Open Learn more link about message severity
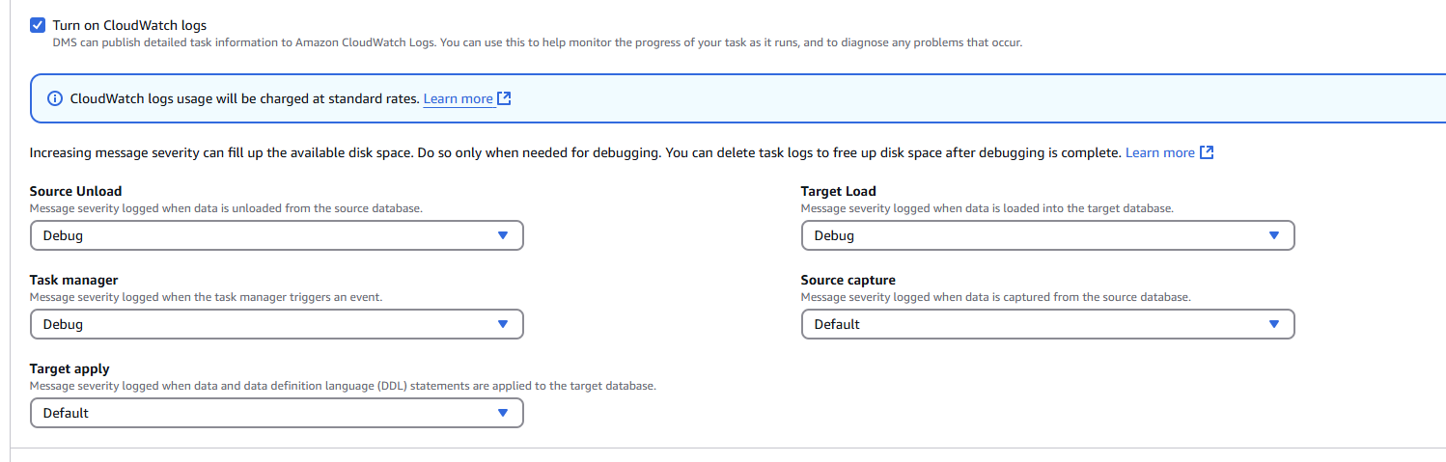 point(1159,152)
